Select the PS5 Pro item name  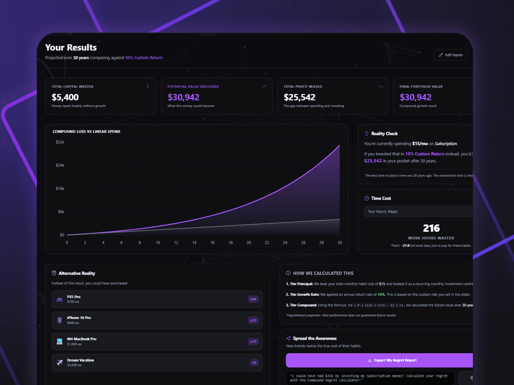(74, 297)
